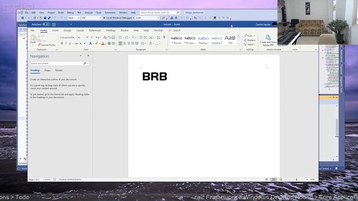The height and width of the screenshot is (201, 358).
Task: Click the Save icon in Word's title bar
Action: (x=54, y=25)
